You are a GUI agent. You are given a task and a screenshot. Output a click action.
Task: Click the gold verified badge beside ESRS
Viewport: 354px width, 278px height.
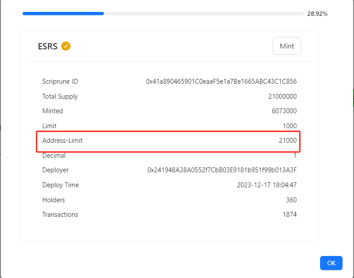tap(66, 46)
